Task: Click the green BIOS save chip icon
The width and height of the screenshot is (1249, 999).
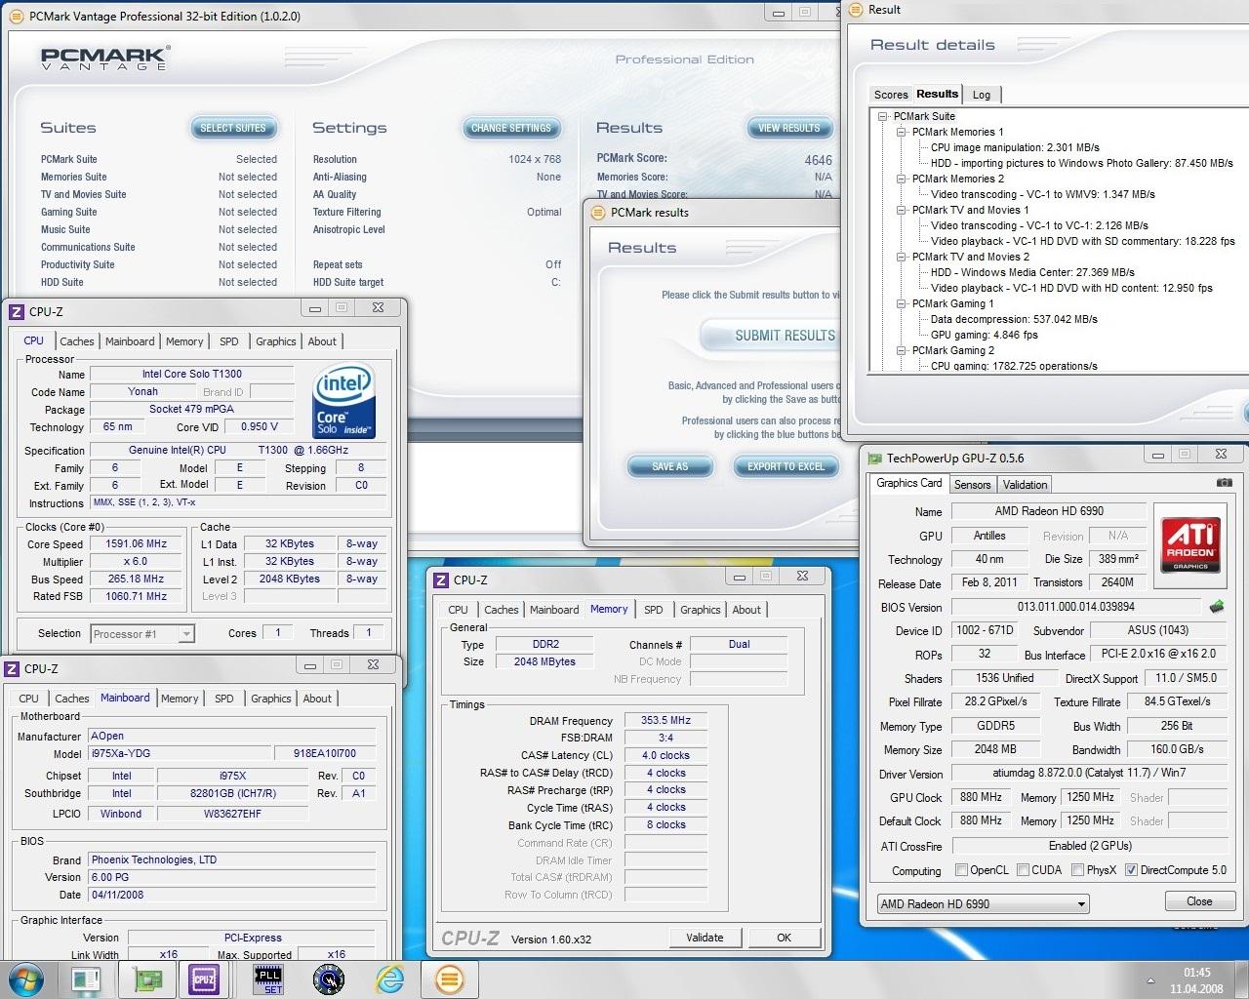Action: point(1217,607)
